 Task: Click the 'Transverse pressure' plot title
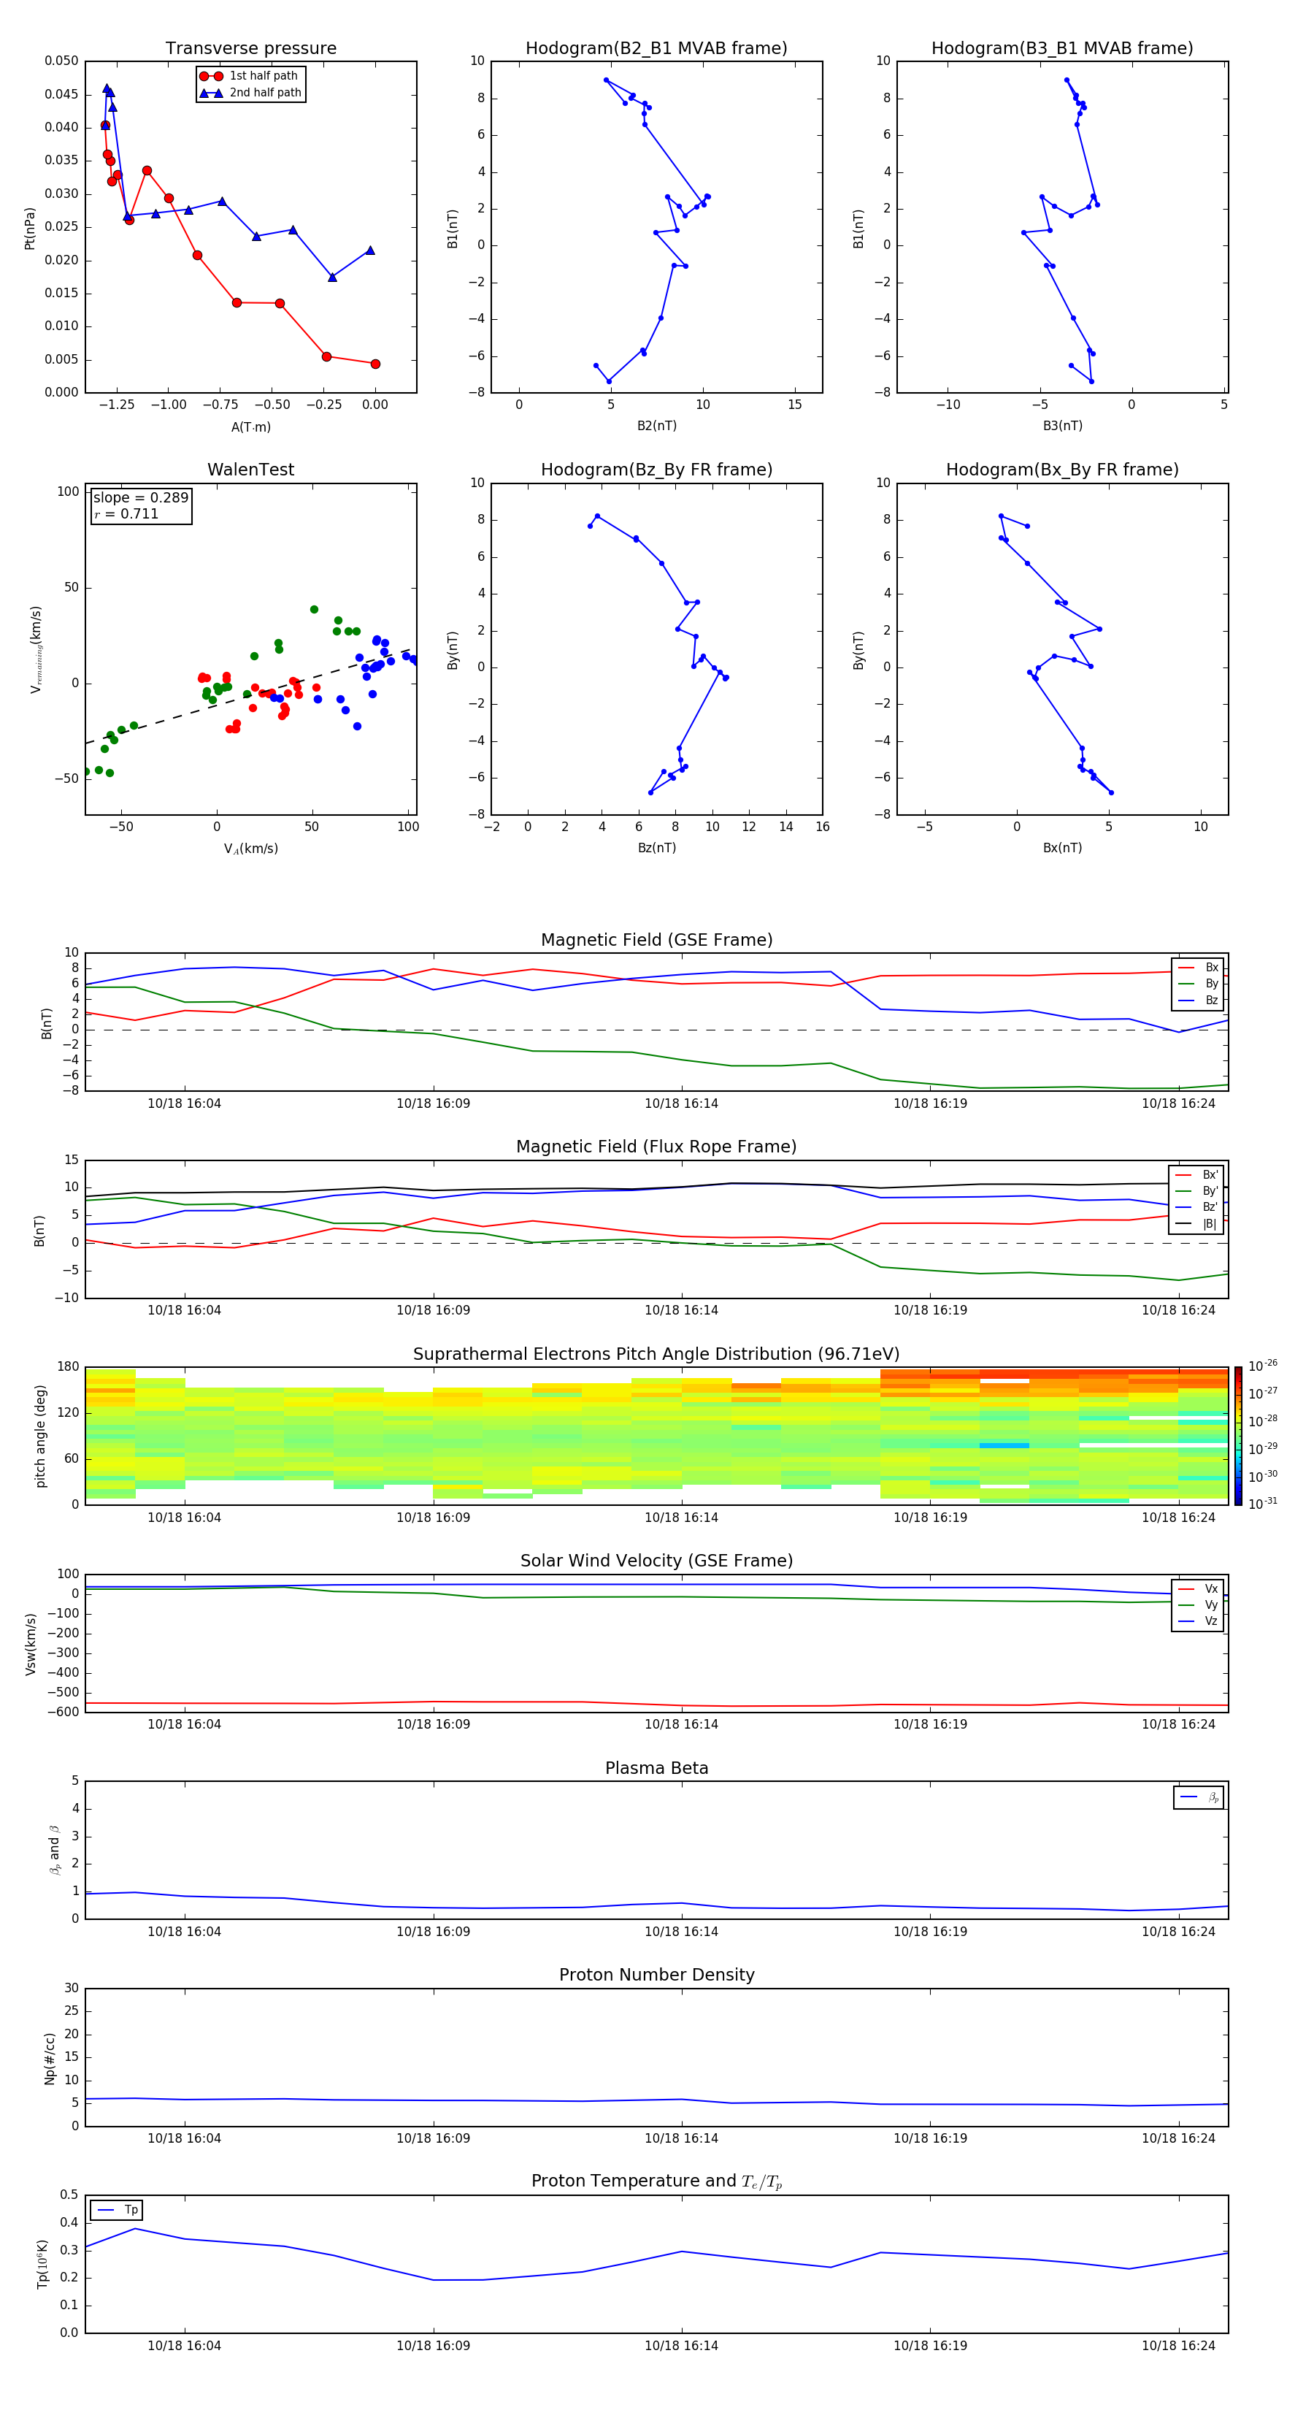(250, 49)
